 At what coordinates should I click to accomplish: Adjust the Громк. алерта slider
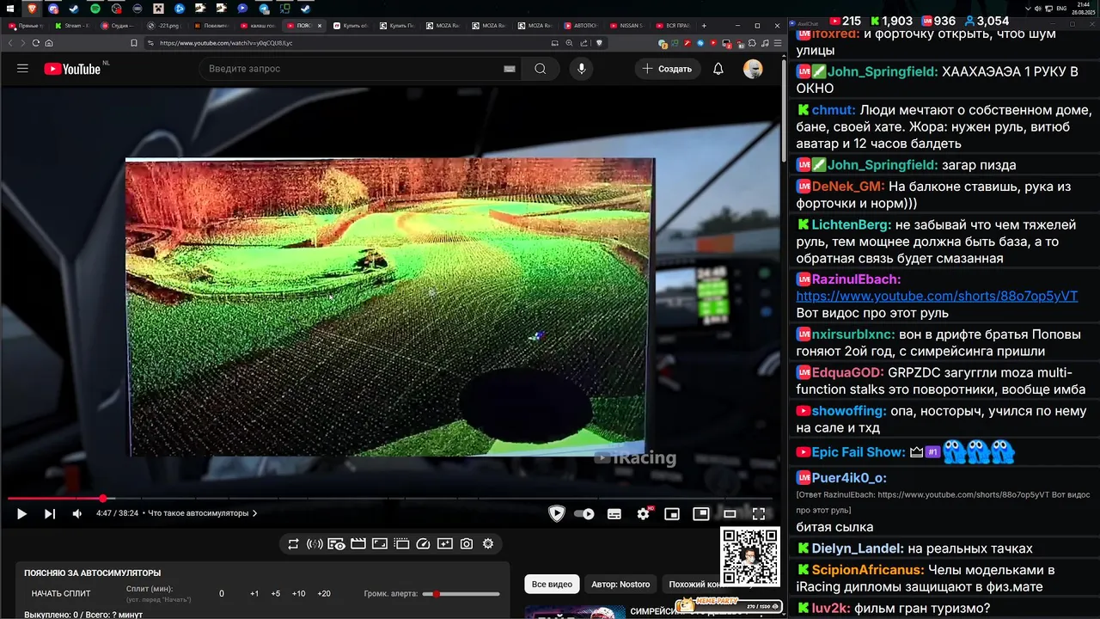coord(462,593)
